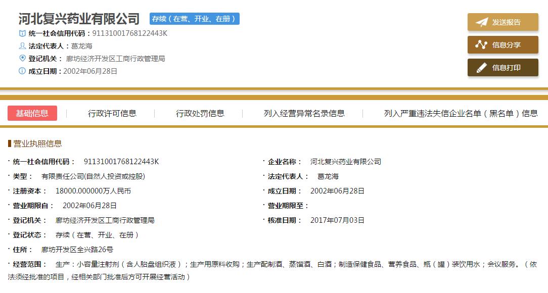Click the 信息打印 button text
548x293 pixels.
coord(506,68)
